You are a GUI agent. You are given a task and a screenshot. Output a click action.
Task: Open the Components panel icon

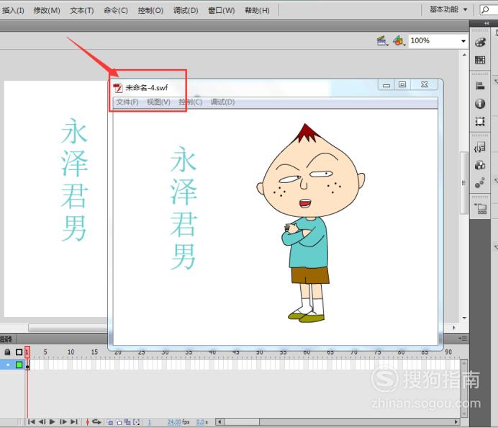coord(480,165)
